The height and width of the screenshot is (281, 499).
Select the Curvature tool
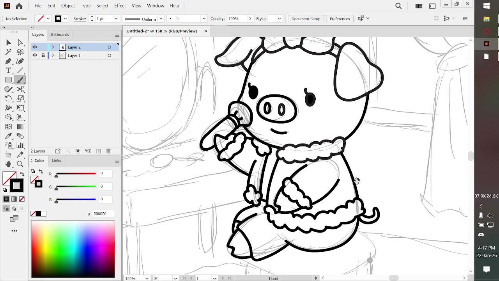click(20, 61)
